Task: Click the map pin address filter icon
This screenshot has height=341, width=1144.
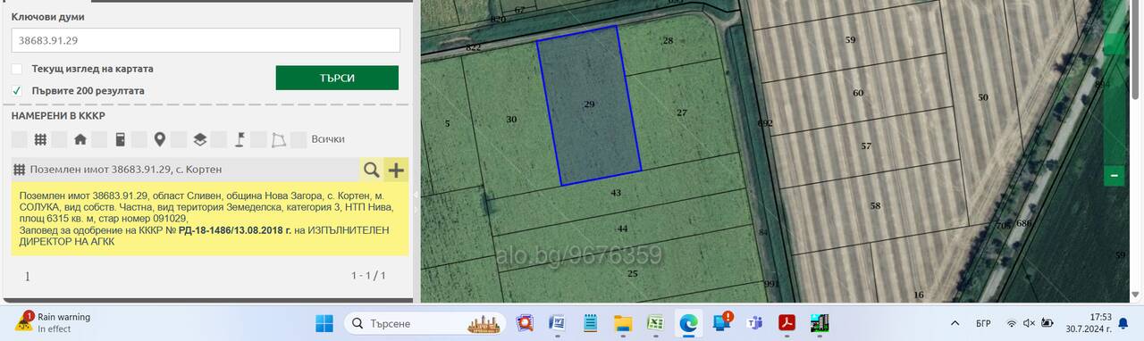Action: tap(160, 139)
